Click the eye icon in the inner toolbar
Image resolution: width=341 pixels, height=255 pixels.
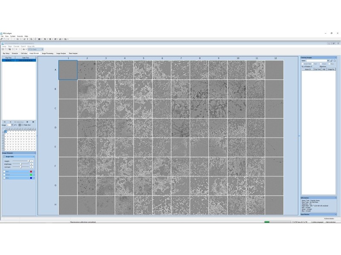(24, 49)
